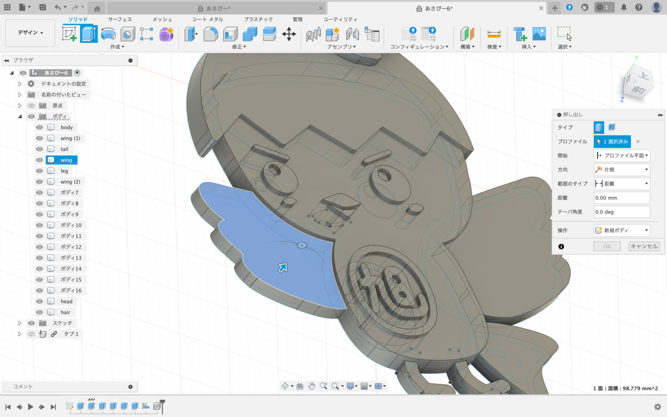Click the Move/Copy arrows icon

[x=289, y=34]
